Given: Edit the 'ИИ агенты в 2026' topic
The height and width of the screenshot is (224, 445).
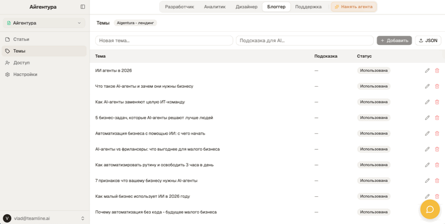Looking at the screenshot, I should (x=427, y=71).
